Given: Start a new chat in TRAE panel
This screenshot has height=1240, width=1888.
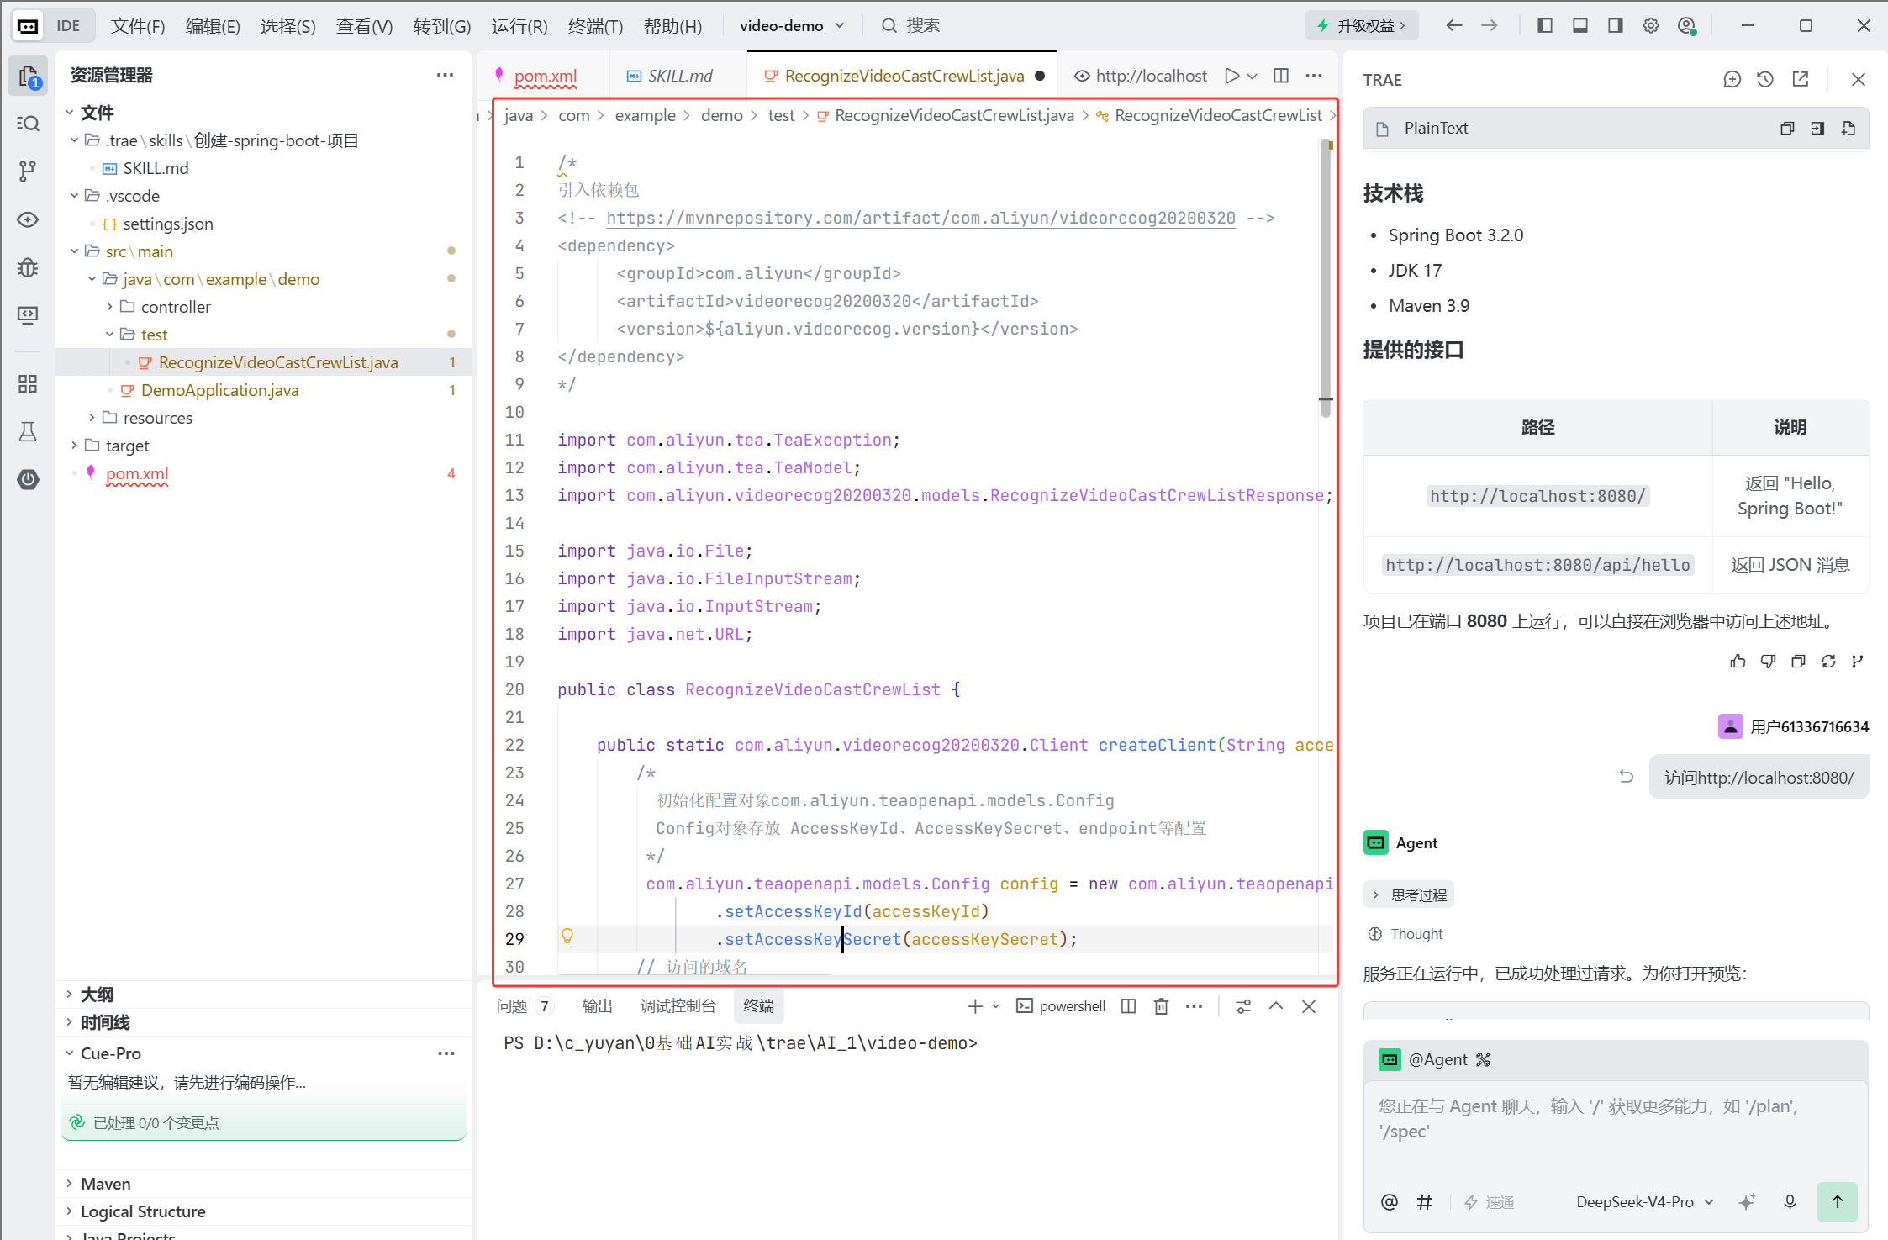Looking at the screenshot, I should tap(1732, 79).
